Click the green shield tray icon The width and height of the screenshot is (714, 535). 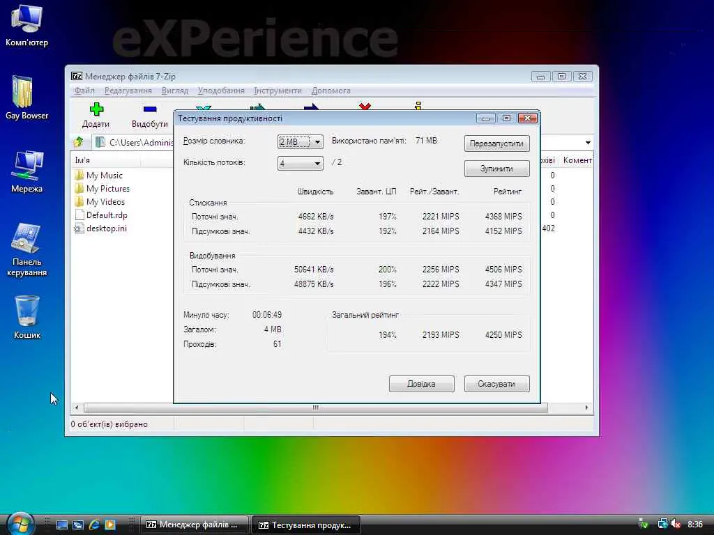click(x=643, y=525)
